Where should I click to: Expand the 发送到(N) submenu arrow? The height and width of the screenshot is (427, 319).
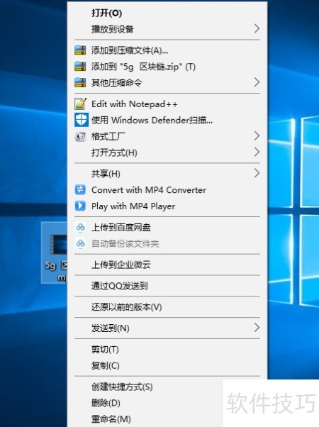(x=257, y=328)
